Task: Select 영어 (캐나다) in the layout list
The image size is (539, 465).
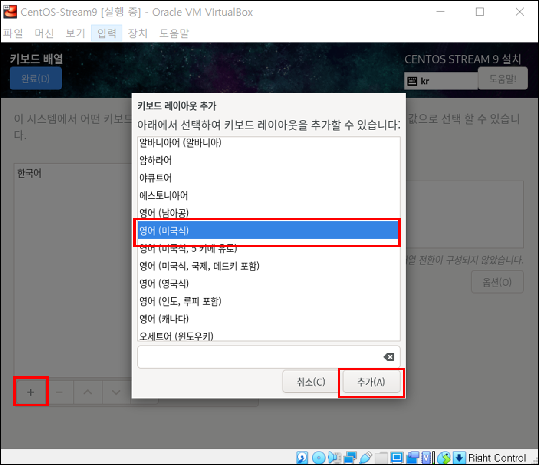Action: click(269, 319)
